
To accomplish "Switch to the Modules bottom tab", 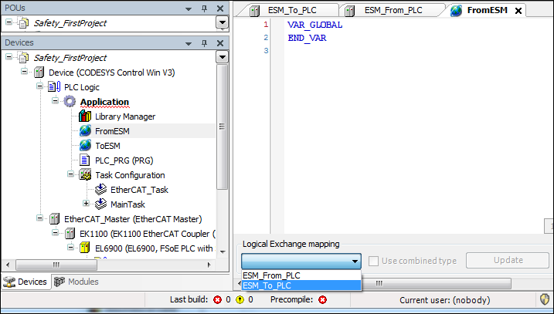I will [76, 282].
